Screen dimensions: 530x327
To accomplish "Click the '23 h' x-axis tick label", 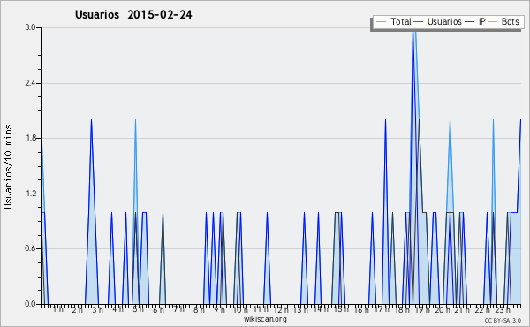I will pyautogui.click(x=503, y=309).
